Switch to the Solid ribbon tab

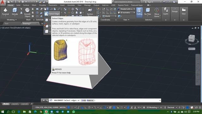pyautogui.click(x=18, y=5)
